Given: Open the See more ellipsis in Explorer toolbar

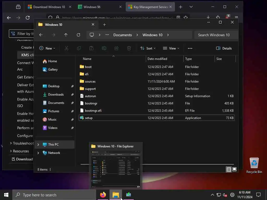Looking at the screenshot, I should (x=190, y=48).
